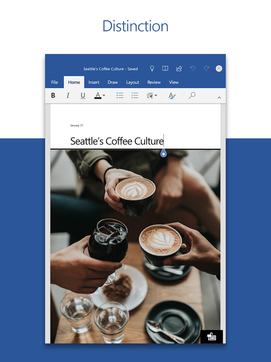
Task: Undo the last action
Action: point(193,68)
